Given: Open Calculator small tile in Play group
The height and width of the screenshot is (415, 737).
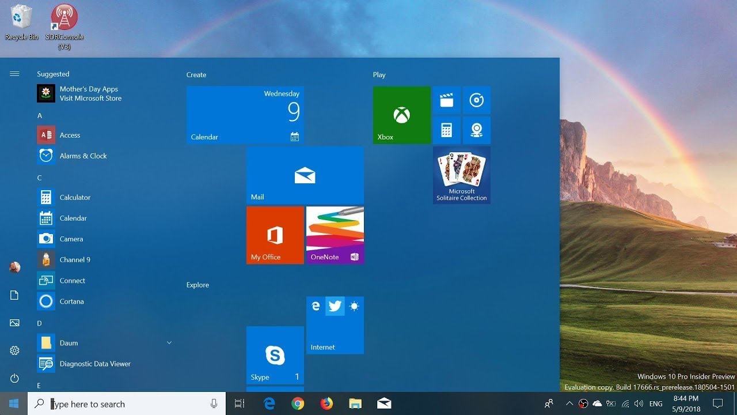Looking at the screenshot, I should point(447,130).
